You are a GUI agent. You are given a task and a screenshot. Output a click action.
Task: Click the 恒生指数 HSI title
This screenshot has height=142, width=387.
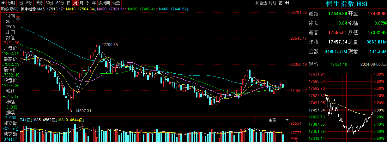point(347,4)
